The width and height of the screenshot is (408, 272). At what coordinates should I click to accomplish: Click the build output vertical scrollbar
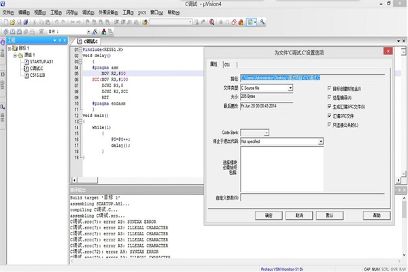coord(404,226)
